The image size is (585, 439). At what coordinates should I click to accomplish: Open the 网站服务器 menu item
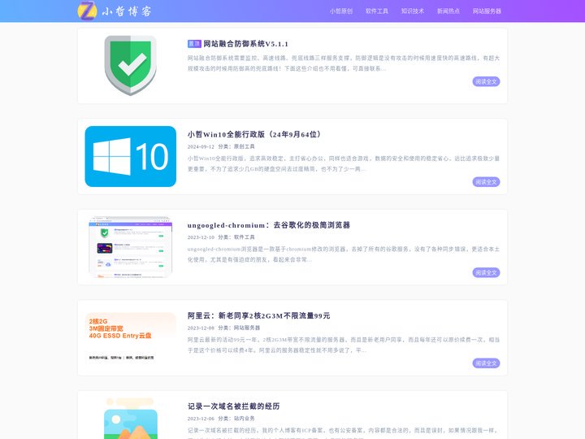(x=487, y=11)
